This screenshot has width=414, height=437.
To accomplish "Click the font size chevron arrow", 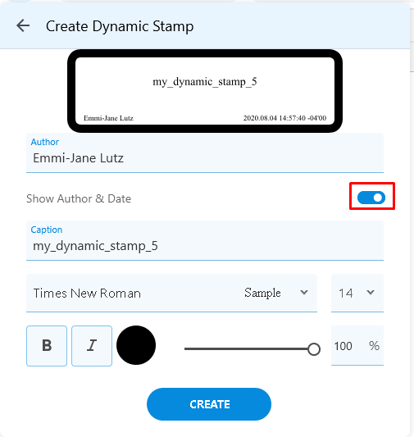I will 371,293.
